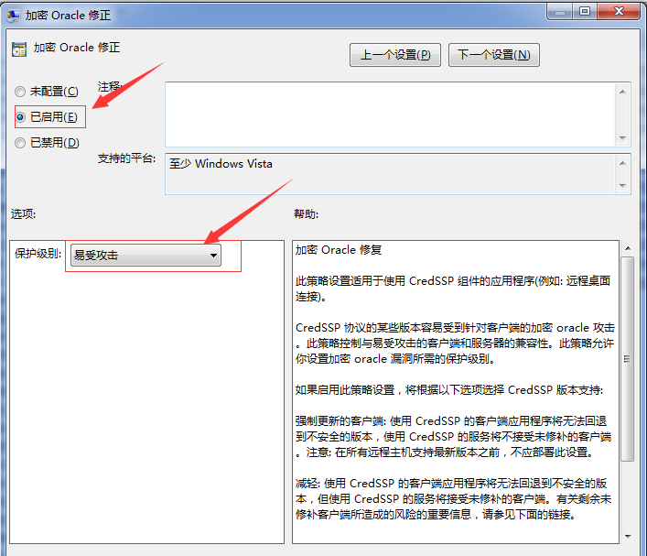Viewport: 647px width, 556px height.
Task: Open the 保护级别 dropdown showing 易受攻击
Action: click(146, 255)
